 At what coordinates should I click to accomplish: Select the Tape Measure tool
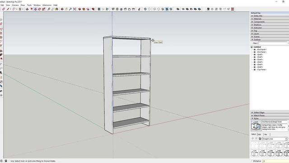(49, 9)
